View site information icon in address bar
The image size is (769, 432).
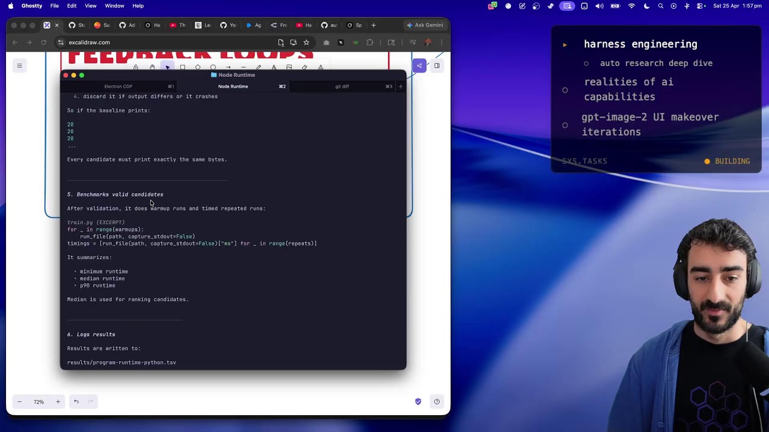(61, 43)
